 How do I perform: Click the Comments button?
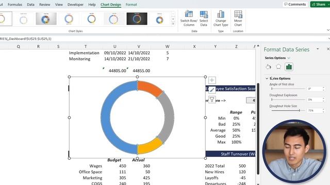295,4
